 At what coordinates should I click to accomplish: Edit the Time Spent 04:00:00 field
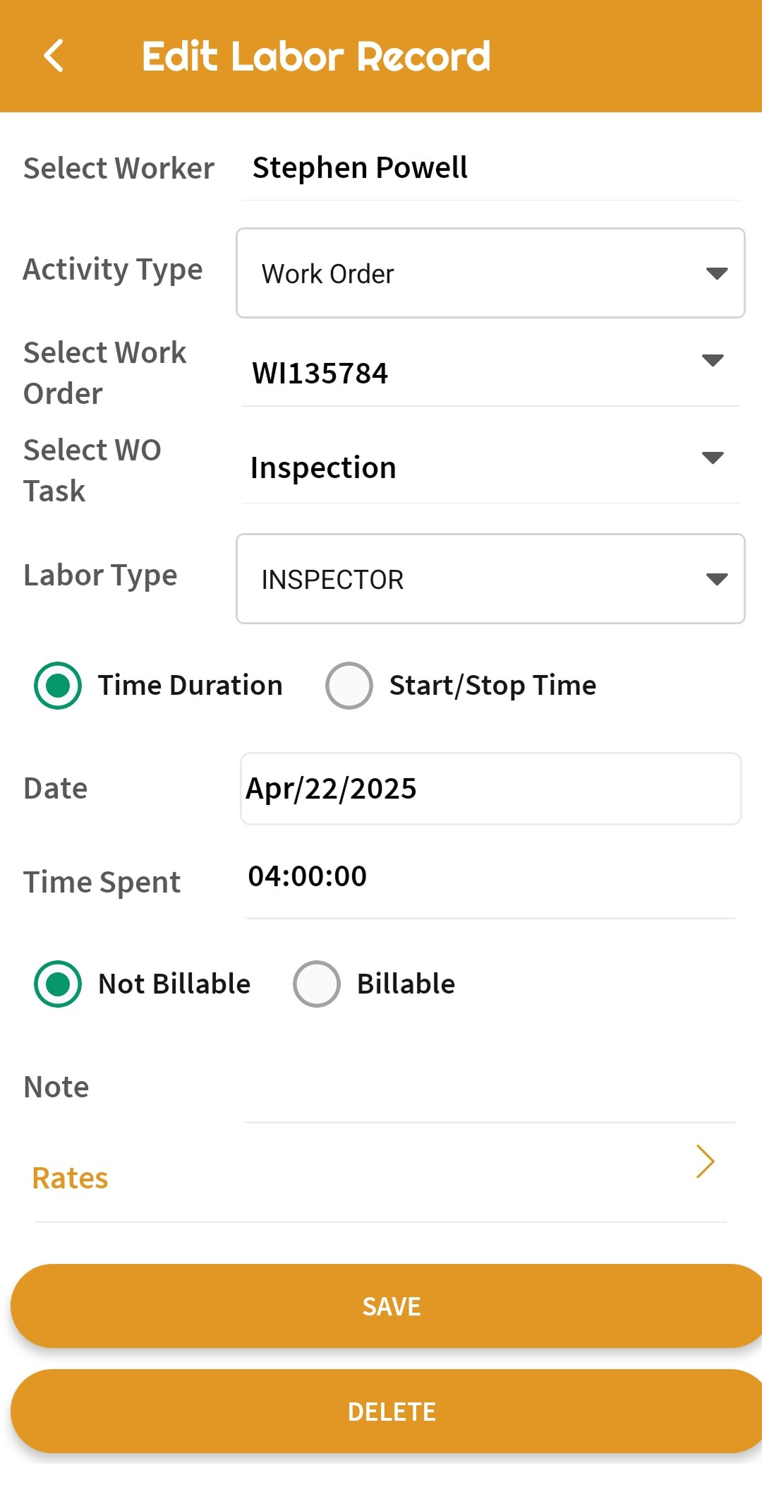click(x=490, y=877)
